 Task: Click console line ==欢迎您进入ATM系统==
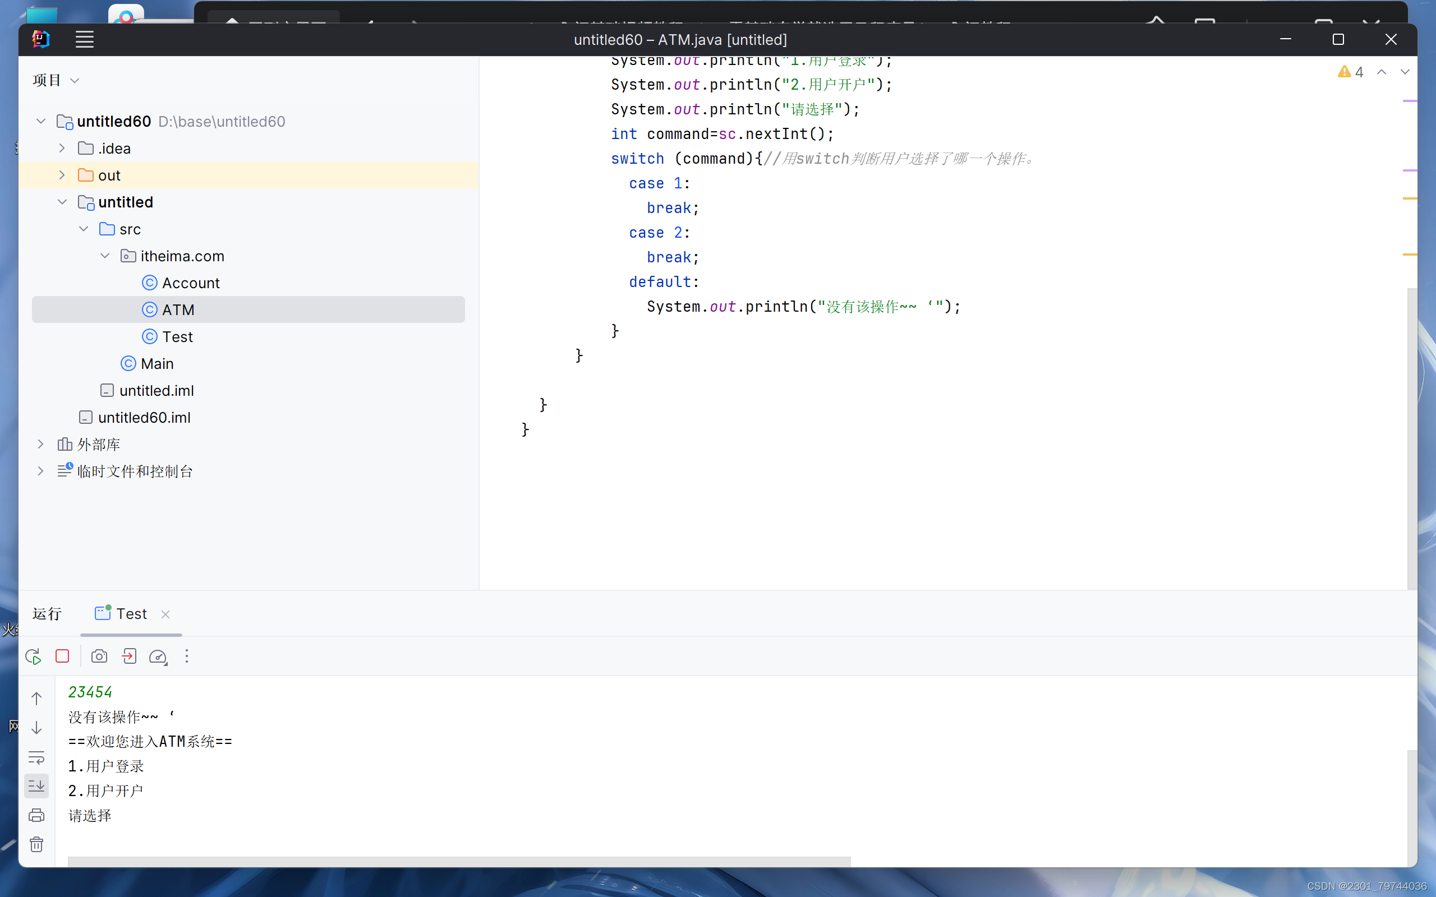pos(150,742)
